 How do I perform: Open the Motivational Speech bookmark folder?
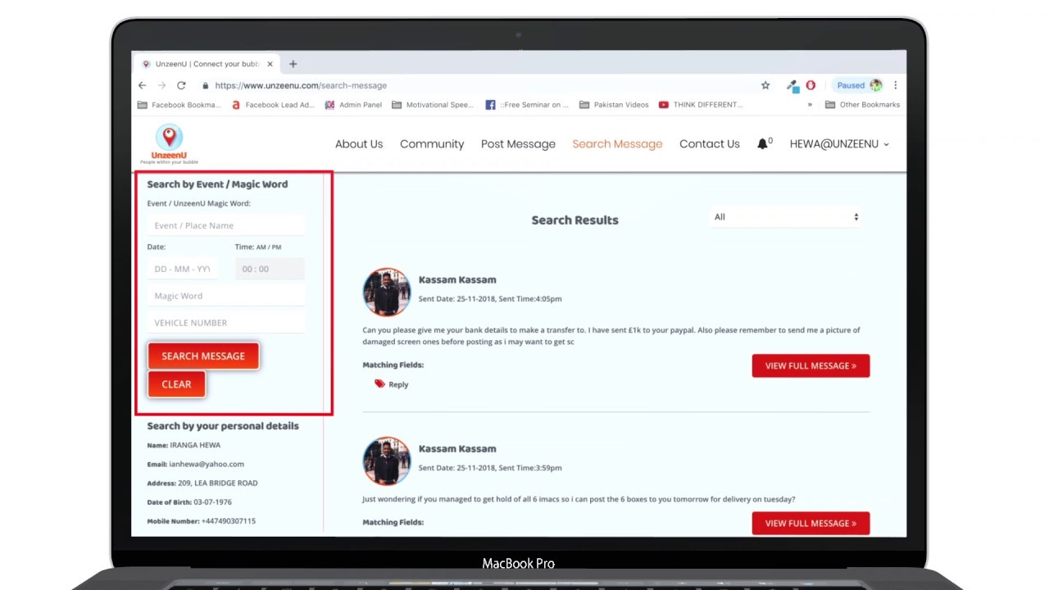click(x=433, y=105)
